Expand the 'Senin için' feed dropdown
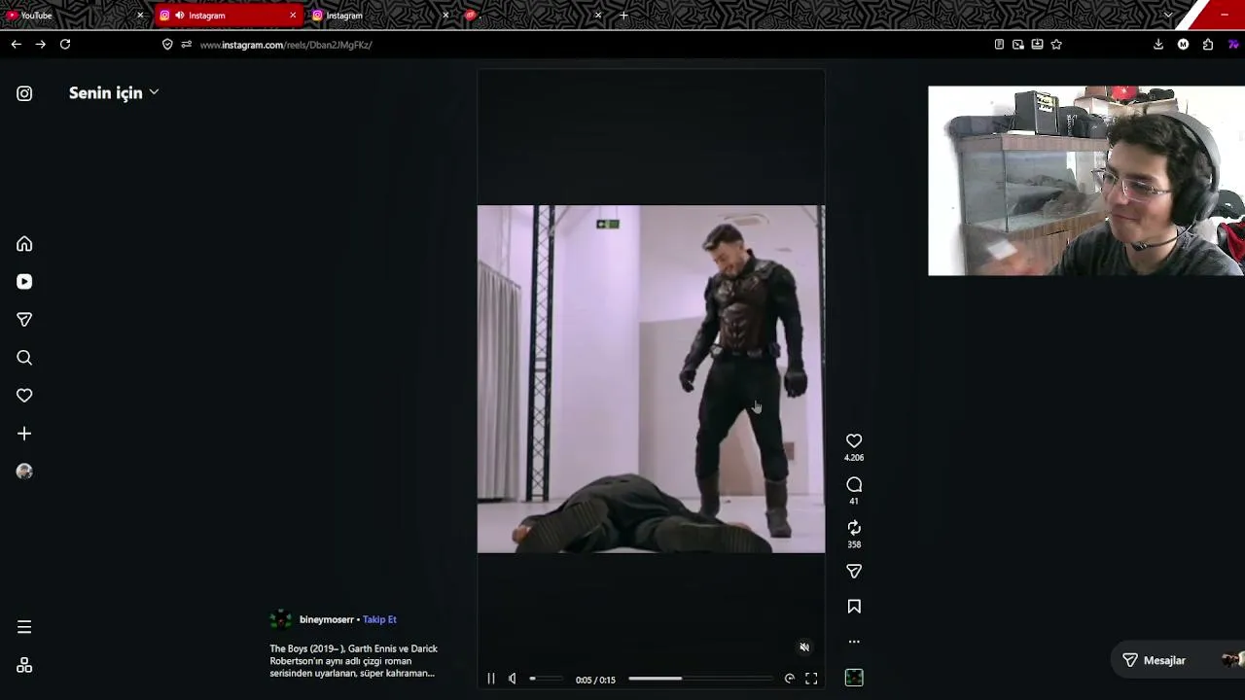Viewport: 1245px width, 700px height. click(x=114, y=93)
